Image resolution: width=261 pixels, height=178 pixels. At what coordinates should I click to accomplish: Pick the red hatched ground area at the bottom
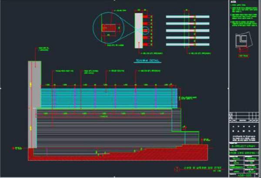(x=118, y=152)
